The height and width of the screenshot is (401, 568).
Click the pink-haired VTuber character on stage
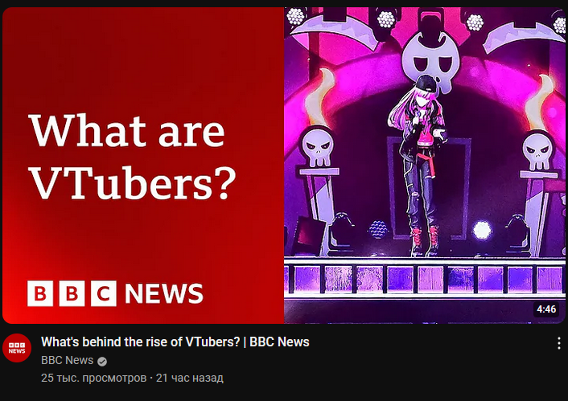(x=418, y=165)
